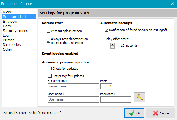Switch to Log preferences

(x=19, y=35)
